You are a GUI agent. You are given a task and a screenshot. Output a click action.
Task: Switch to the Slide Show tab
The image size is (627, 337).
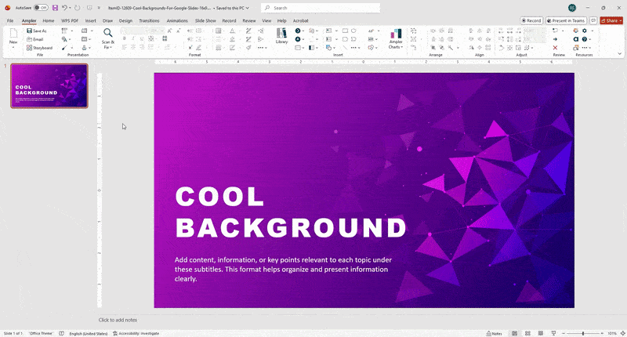pyautogui.click(x=205, y=21)
